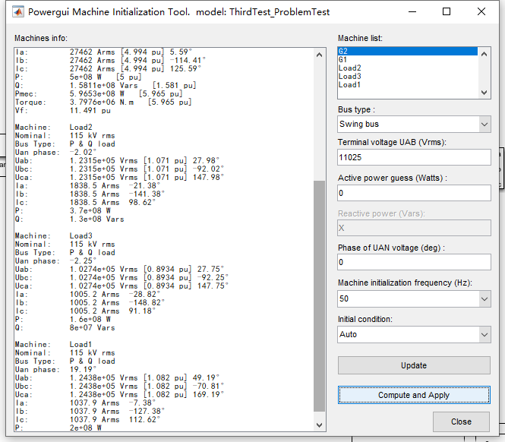Click Machine list scroll up arrow
Image resolution: width=505 pixels, height=442 pixels.
[x=484, y=54]
